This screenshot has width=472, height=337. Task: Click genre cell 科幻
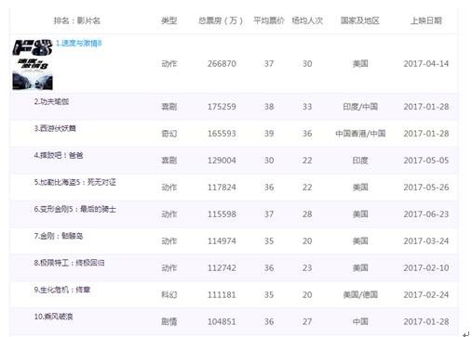169,295
